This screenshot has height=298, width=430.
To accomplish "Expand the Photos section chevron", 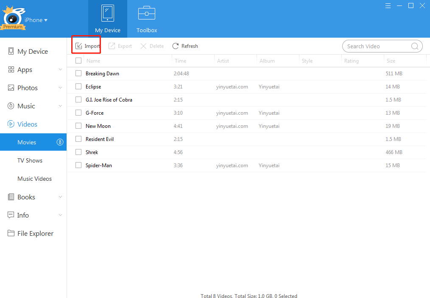I will (x=60, y=88).
